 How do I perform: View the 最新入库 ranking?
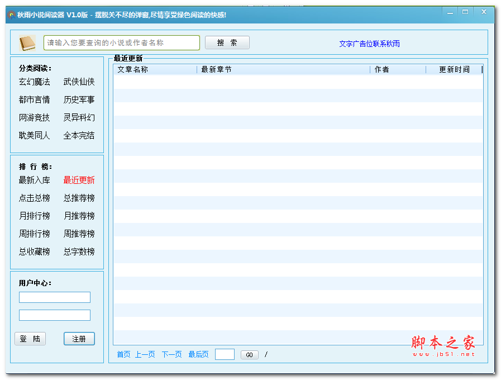point(34,180)
